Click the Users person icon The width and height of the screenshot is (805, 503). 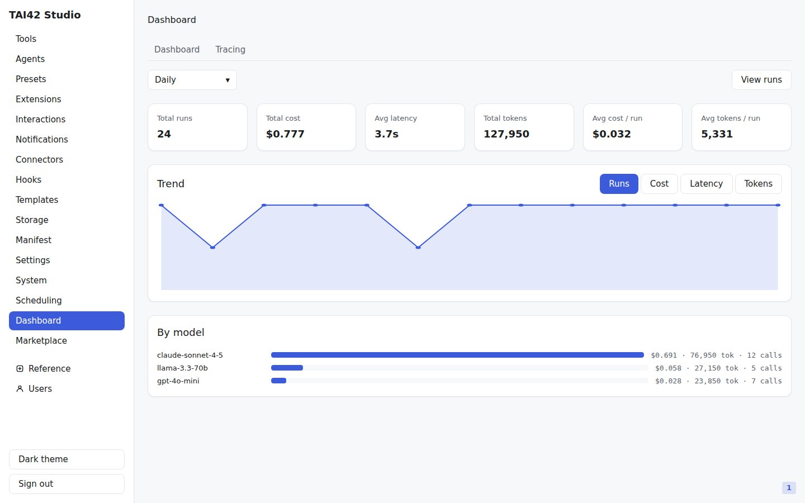click(x=20, y=388)
